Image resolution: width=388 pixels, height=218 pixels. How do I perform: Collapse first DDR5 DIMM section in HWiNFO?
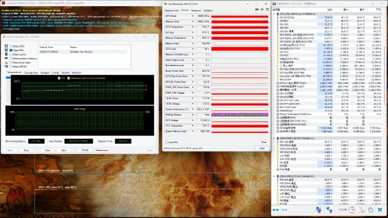pyautogui.click(x=274, y=138)
